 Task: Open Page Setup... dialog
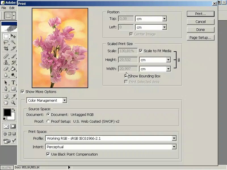tap(201, 38)
